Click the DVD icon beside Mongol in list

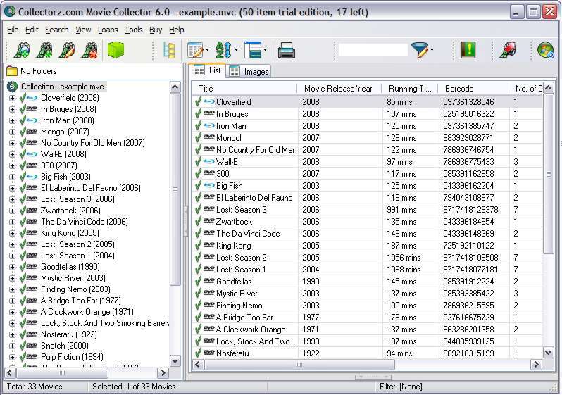[x=209, y=137]
